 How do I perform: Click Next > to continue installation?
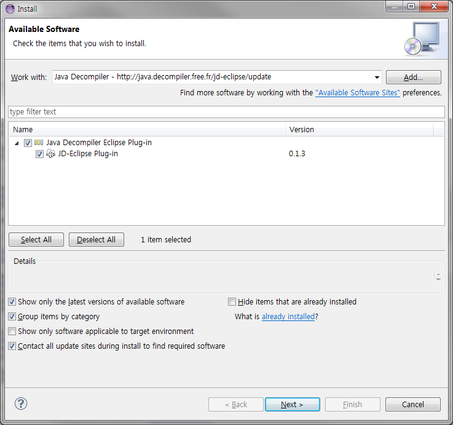(293, 405)
